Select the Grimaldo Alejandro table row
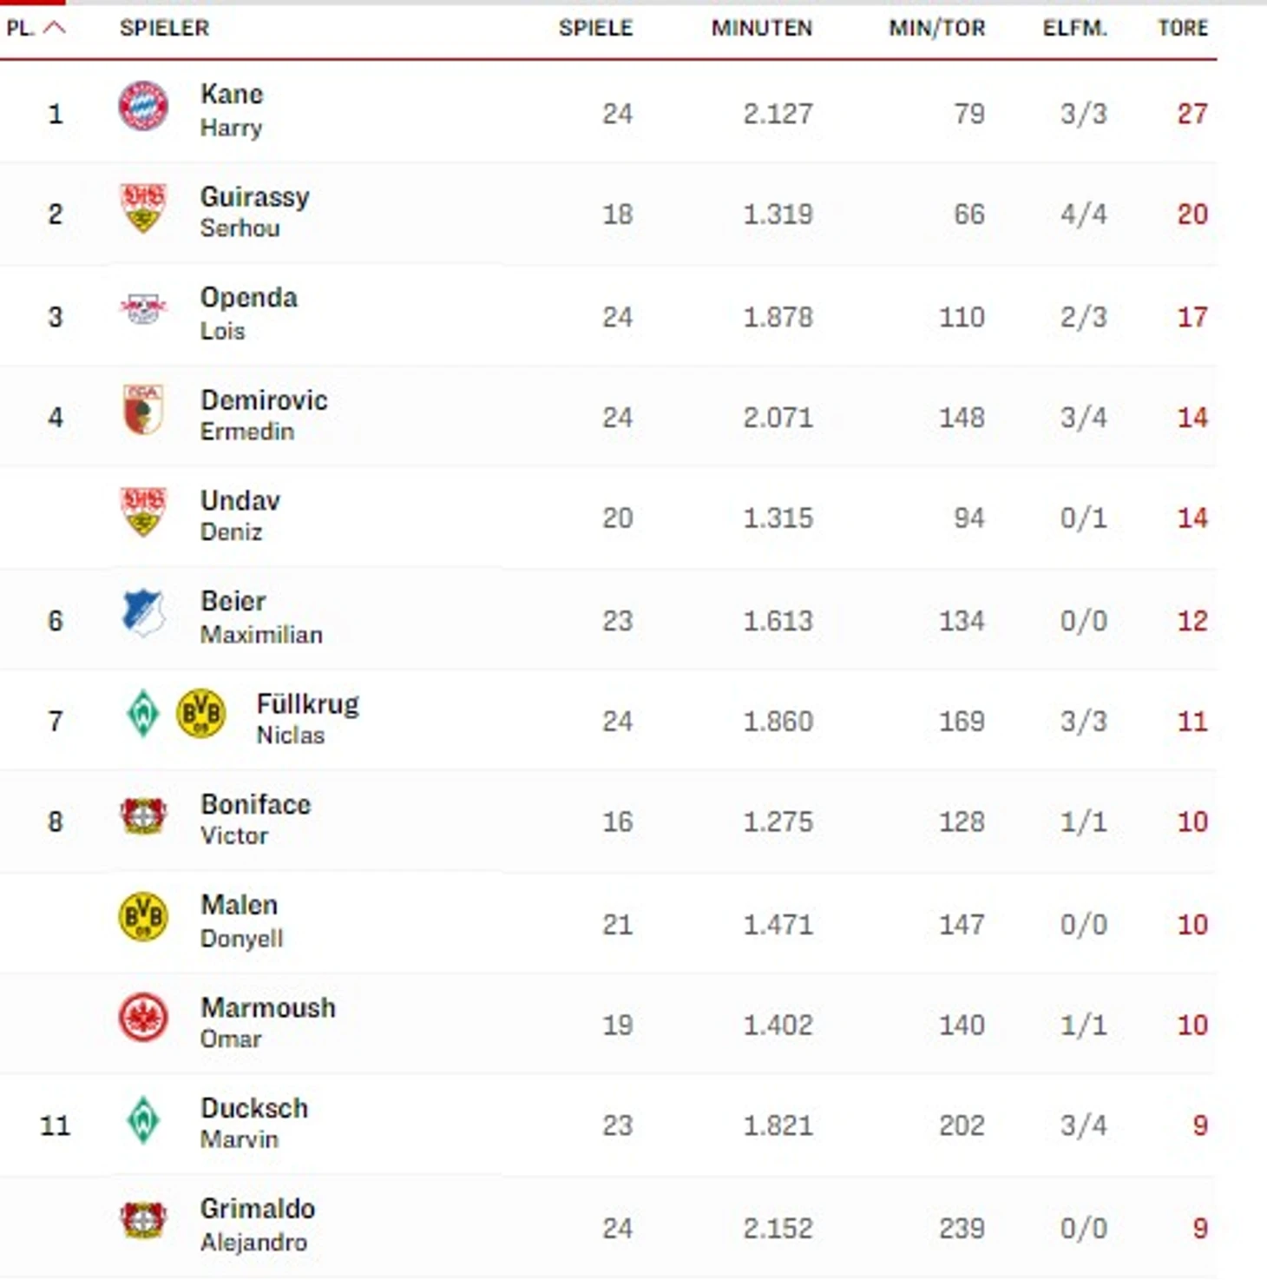The width and height of the screenshot is (1267, 1280). [x=607, y=1226]
